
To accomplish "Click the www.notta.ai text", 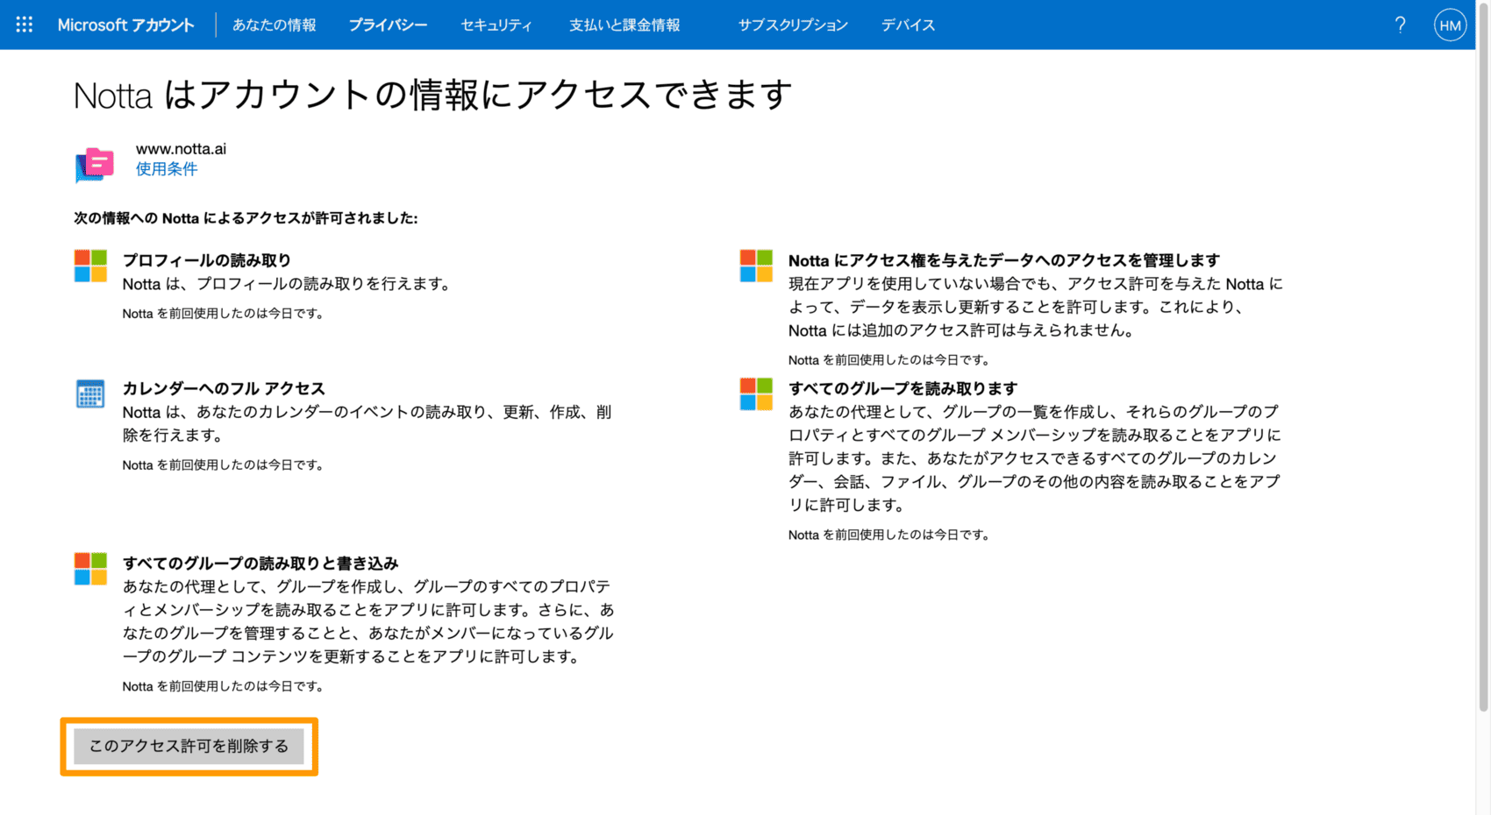I will pyautogui.click(x=181, y=149).
